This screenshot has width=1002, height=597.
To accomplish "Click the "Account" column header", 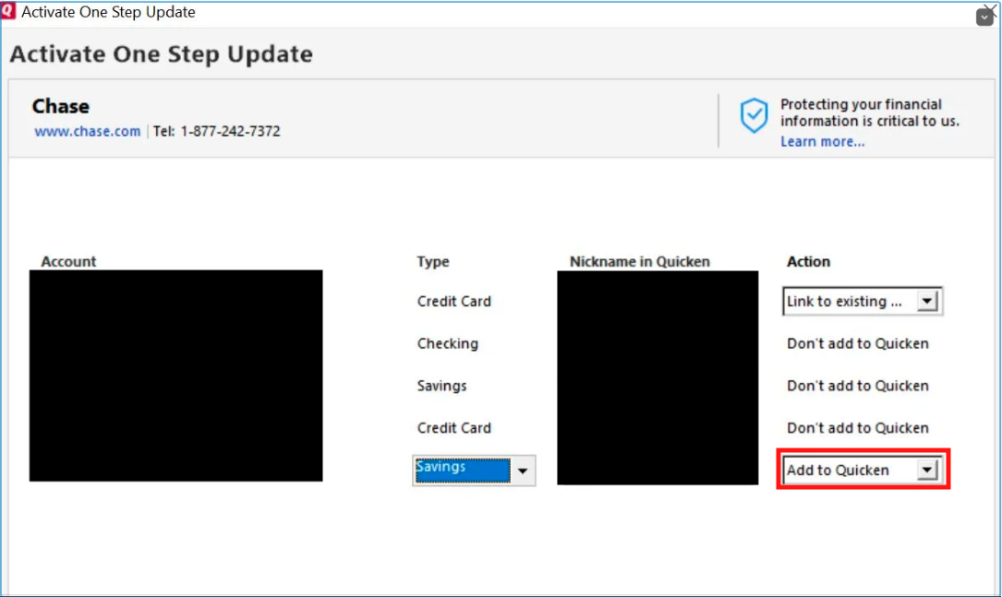I will (x=67, y=261).
